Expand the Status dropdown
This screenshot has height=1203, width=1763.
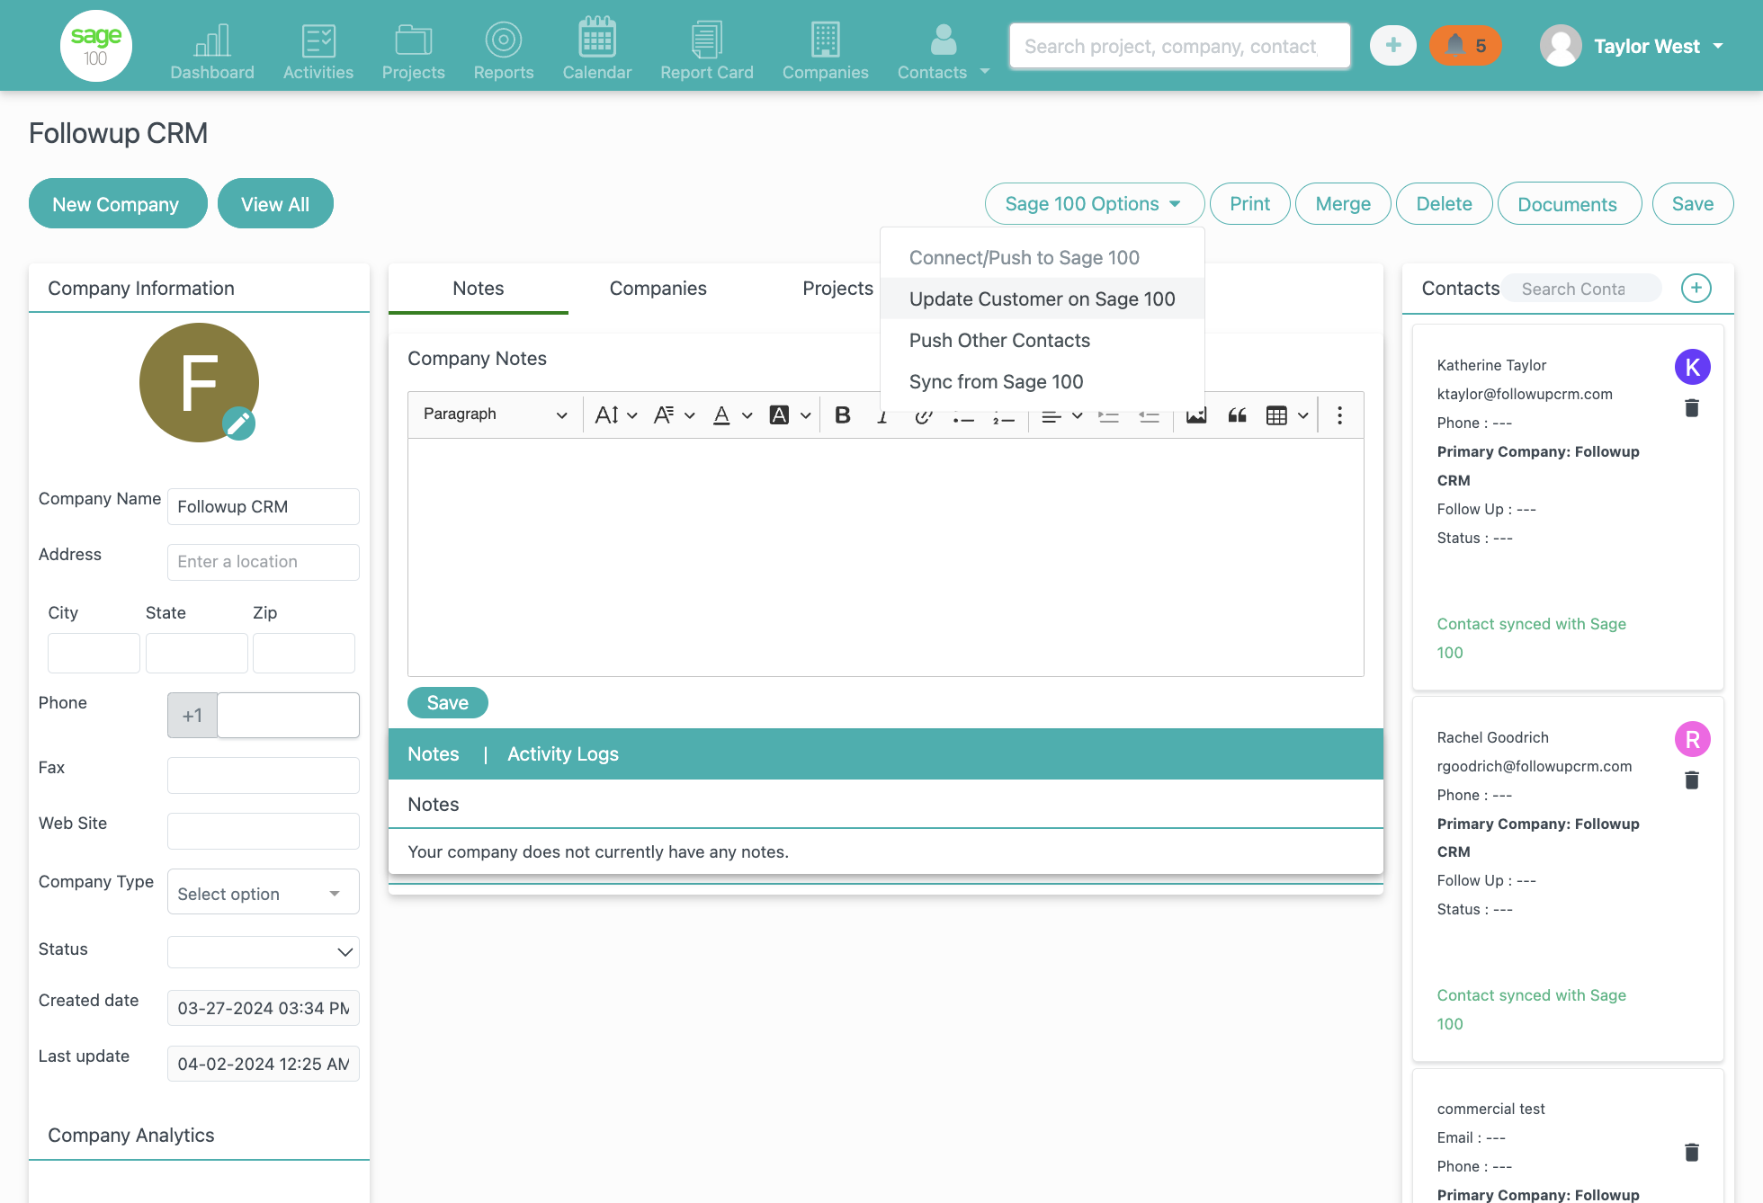(x=264, y=951)
